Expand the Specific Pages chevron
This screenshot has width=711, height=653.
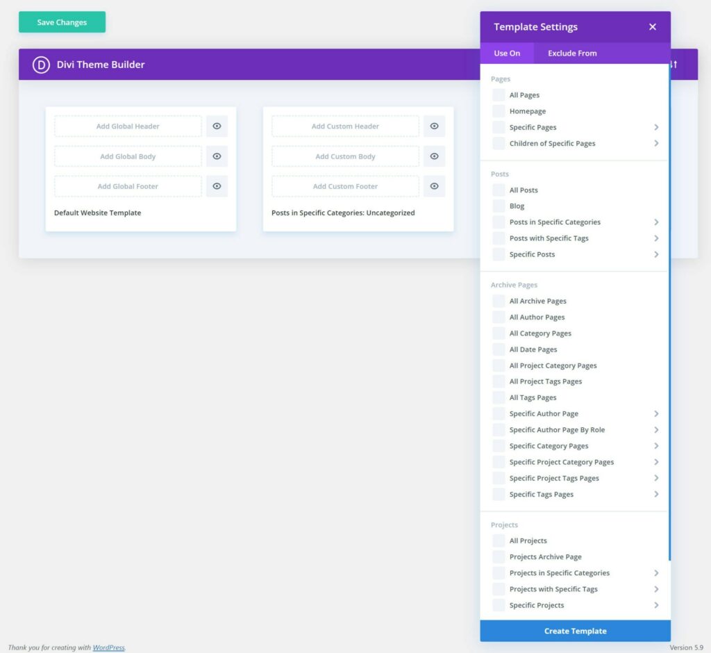(656, 127)
